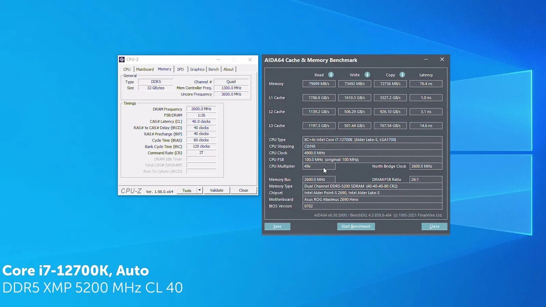Click the Memory Latency value 76.4 ns
Viewport: 546px width, 307px height.
[426, 84]
